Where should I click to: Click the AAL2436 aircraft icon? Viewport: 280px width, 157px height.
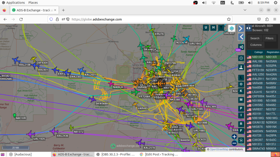[54, 131]
